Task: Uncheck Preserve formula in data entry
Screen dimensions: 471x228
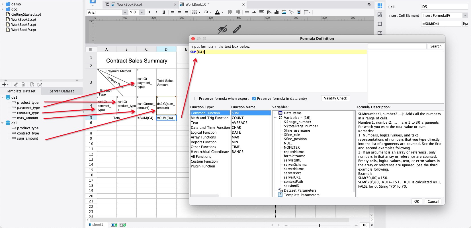Action: [x=254, y=99]
